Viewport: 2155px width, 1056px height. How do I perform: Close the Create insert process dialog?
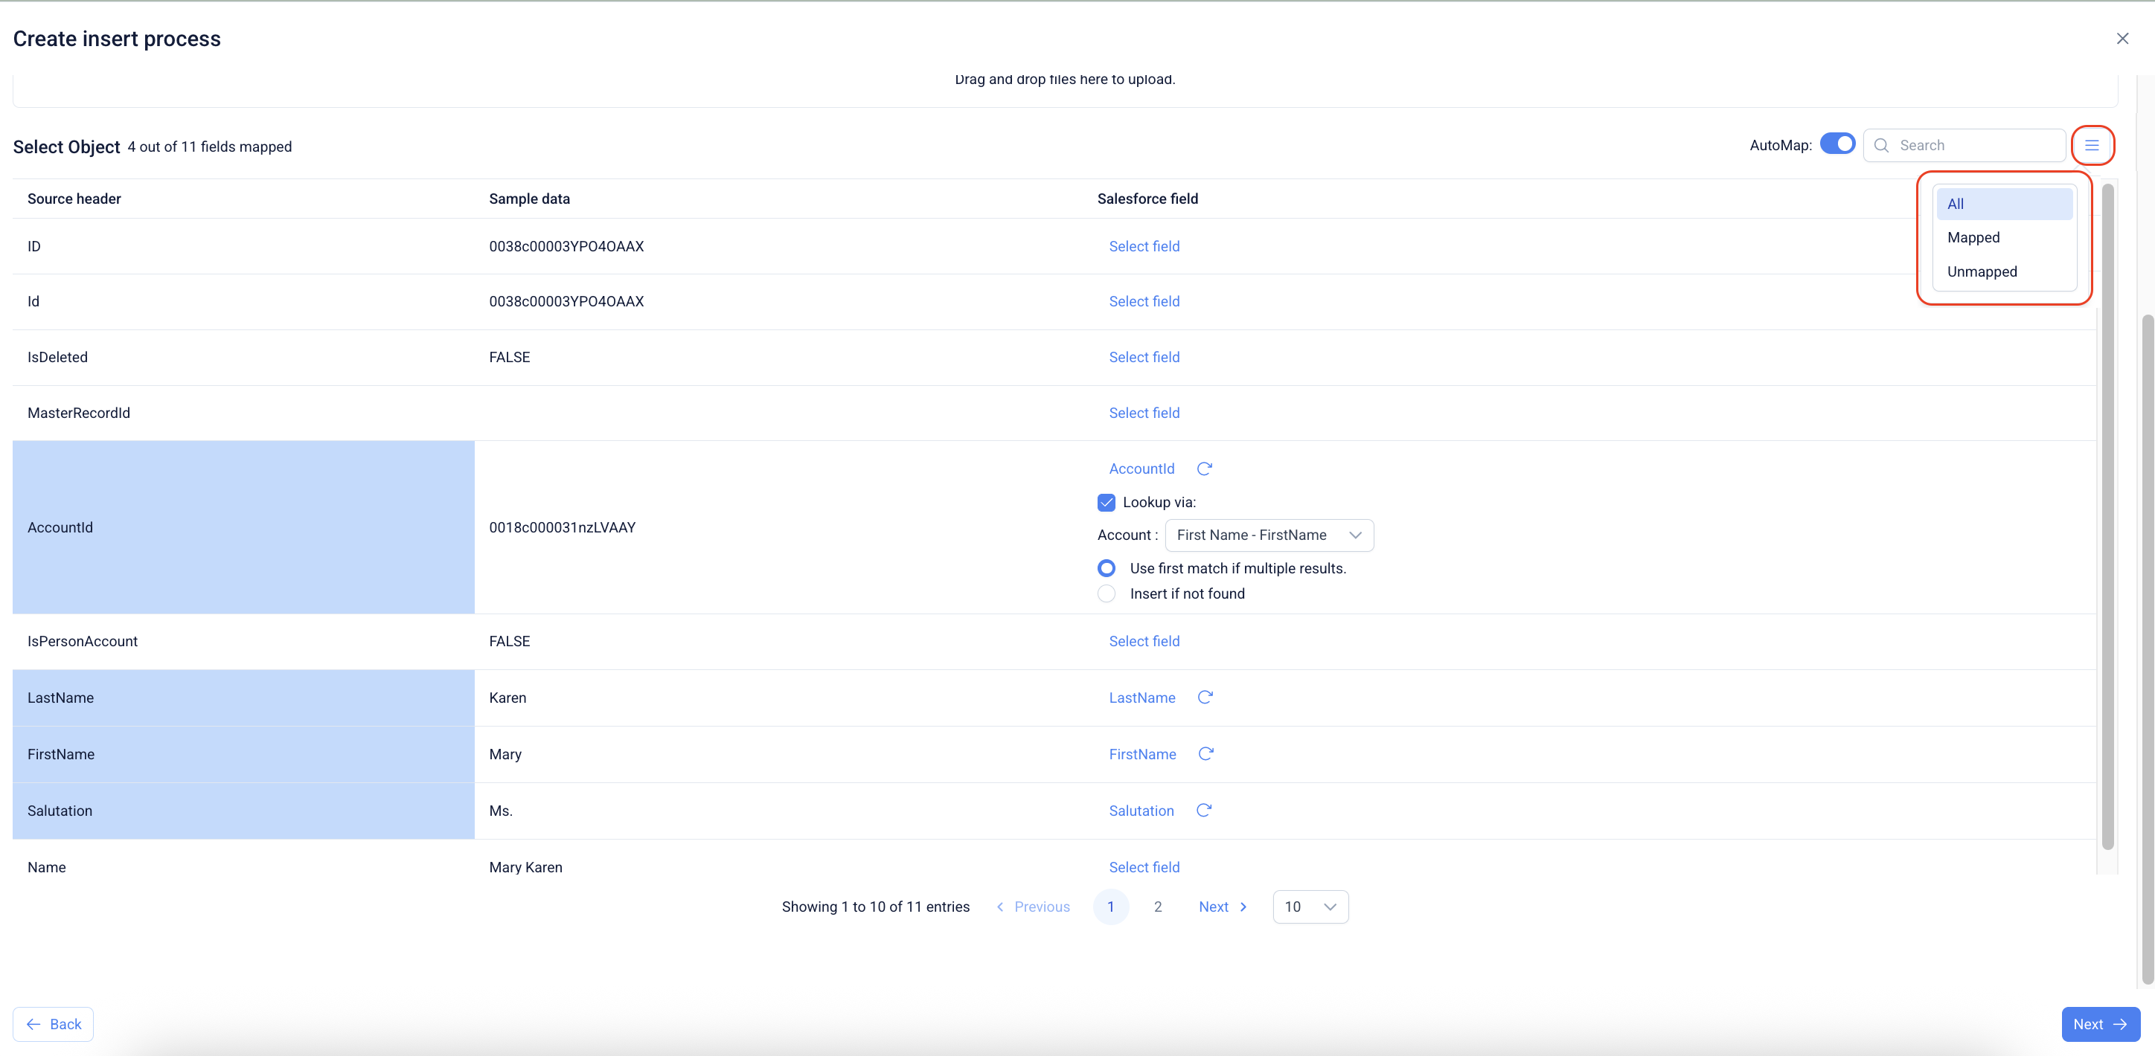point(2122,39)
